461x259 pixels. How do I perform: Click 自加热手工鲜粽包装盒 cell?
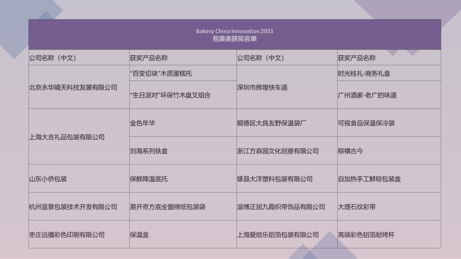point(389,178)
